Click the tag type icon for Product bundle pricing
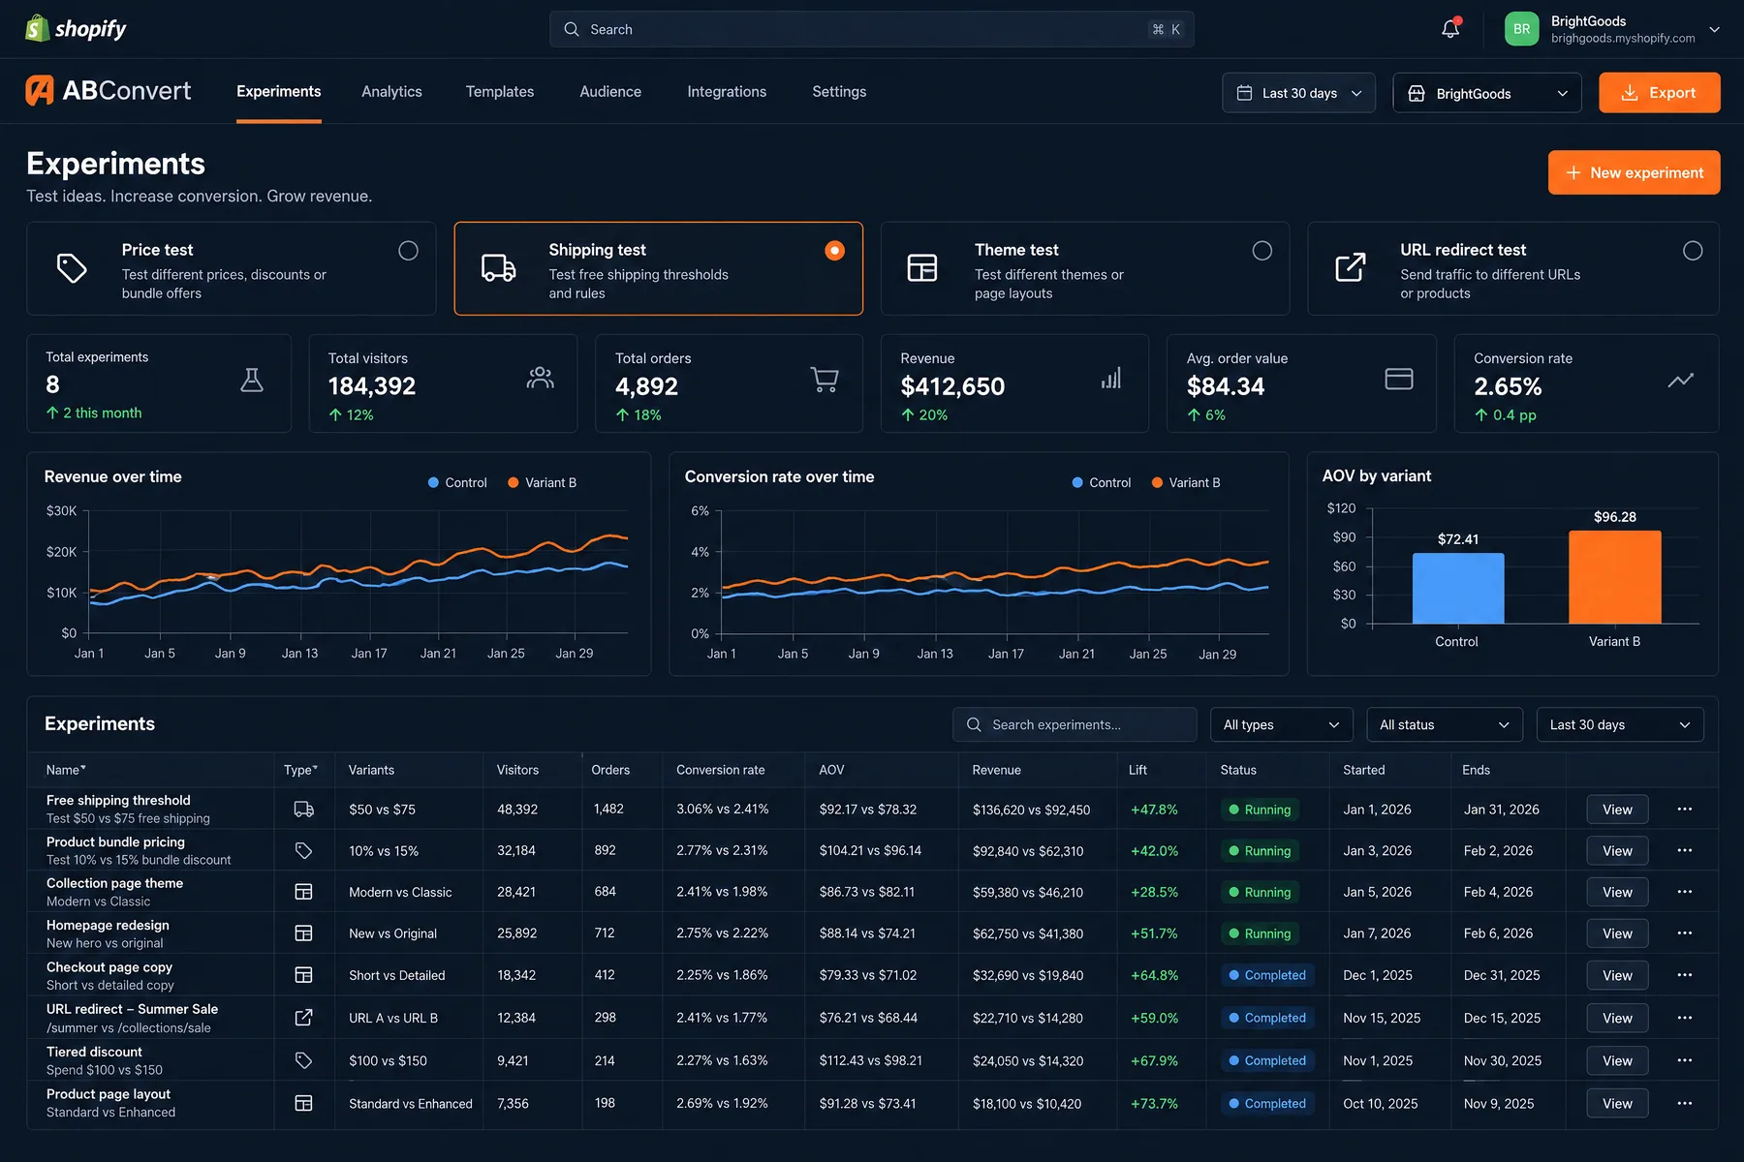Screen dimensions: 1744x1162 tap(304, 850)
